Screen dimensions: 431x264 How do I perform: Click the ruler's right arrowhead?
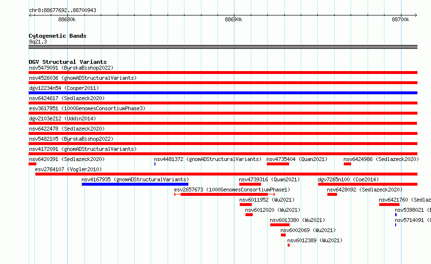416,15
